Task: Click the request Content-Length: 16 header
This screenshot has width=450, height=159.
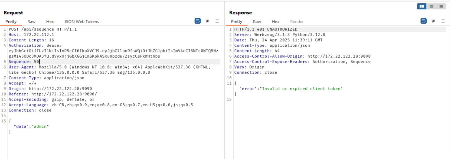Action: 31,40
